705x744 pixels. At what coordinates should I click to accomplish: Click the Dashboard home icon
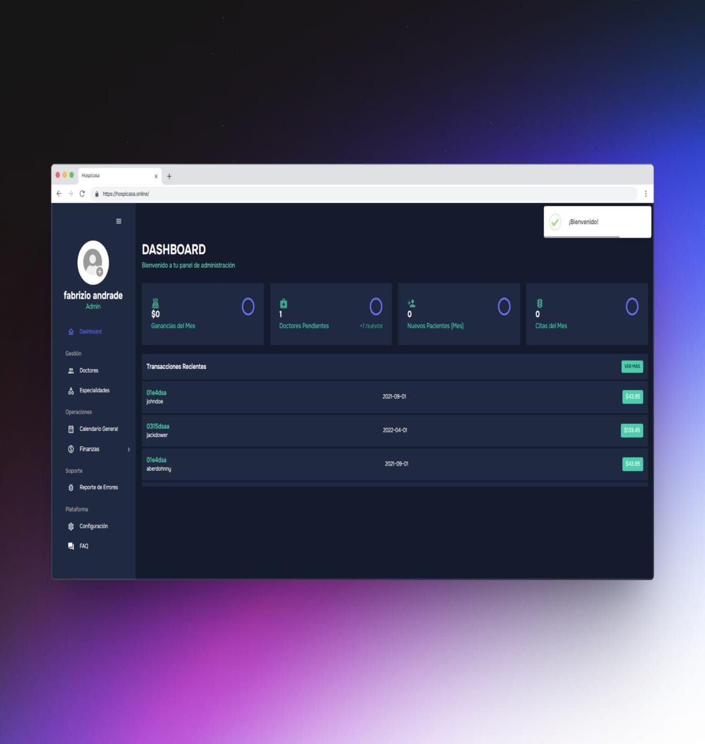click(70, 331)
